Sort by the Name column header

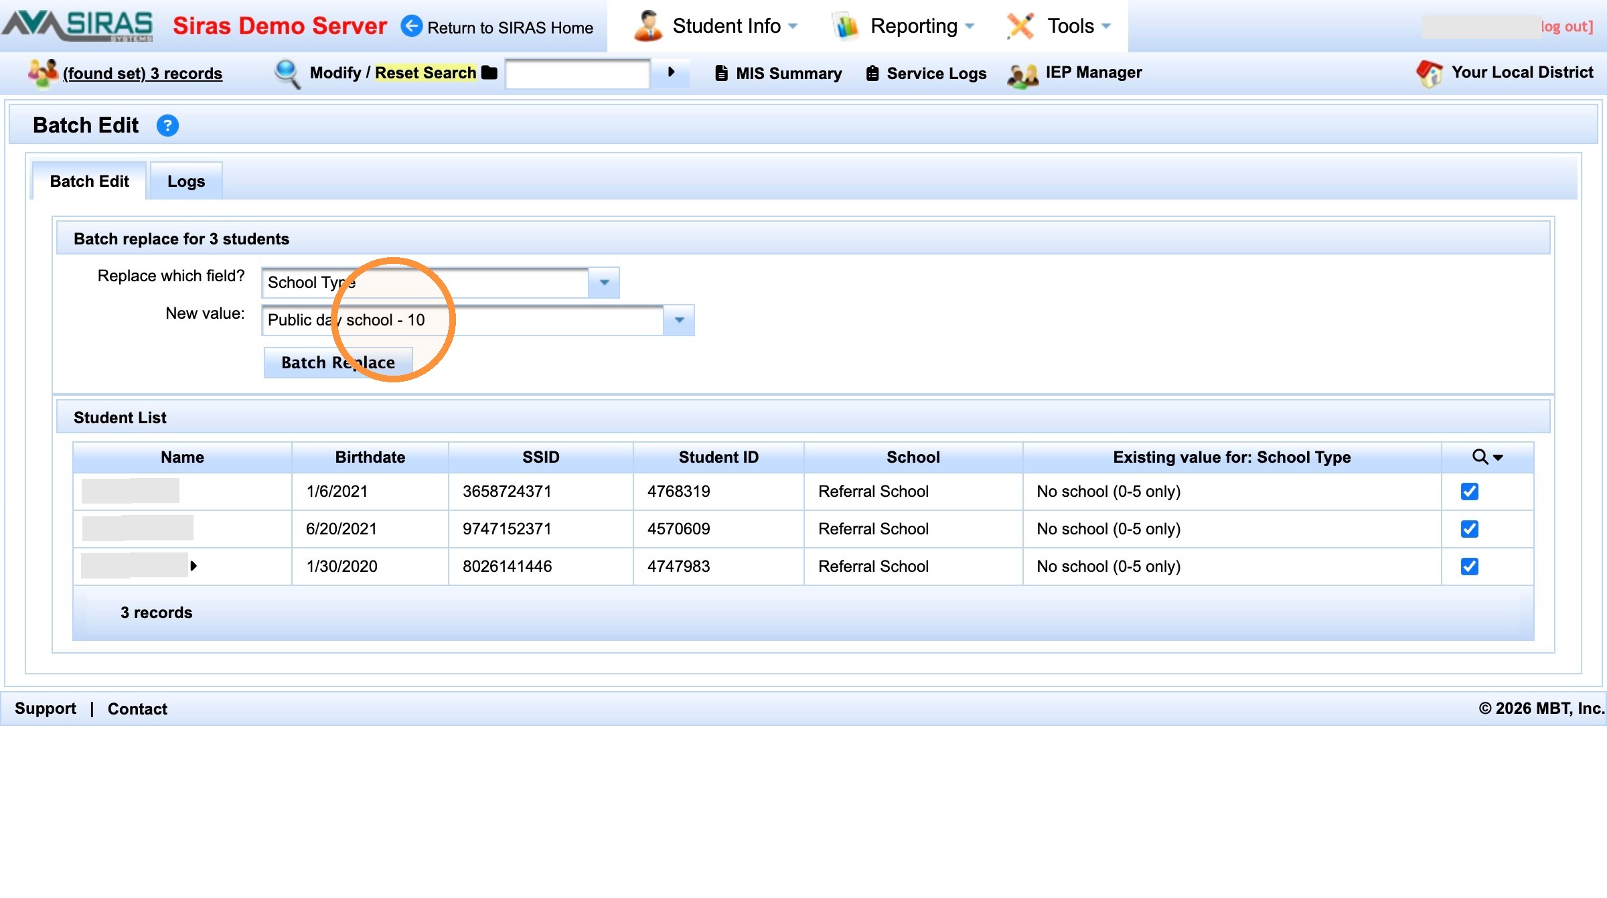coord(182,457)
